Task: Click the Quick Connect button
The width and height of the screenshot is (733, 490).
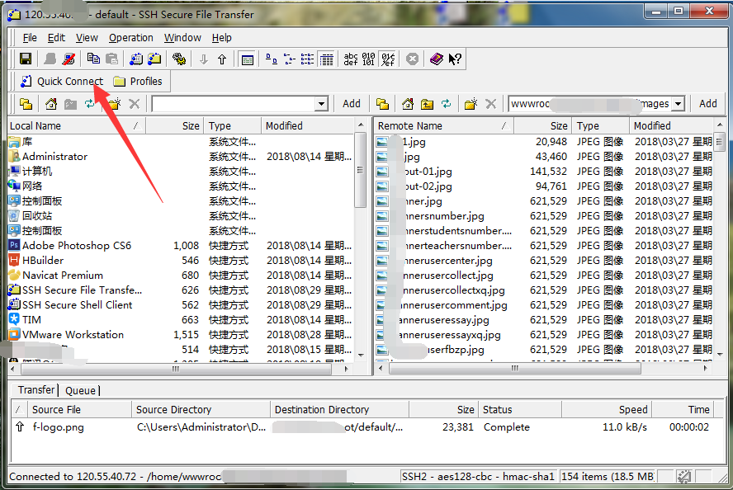Action: point(62,82)
